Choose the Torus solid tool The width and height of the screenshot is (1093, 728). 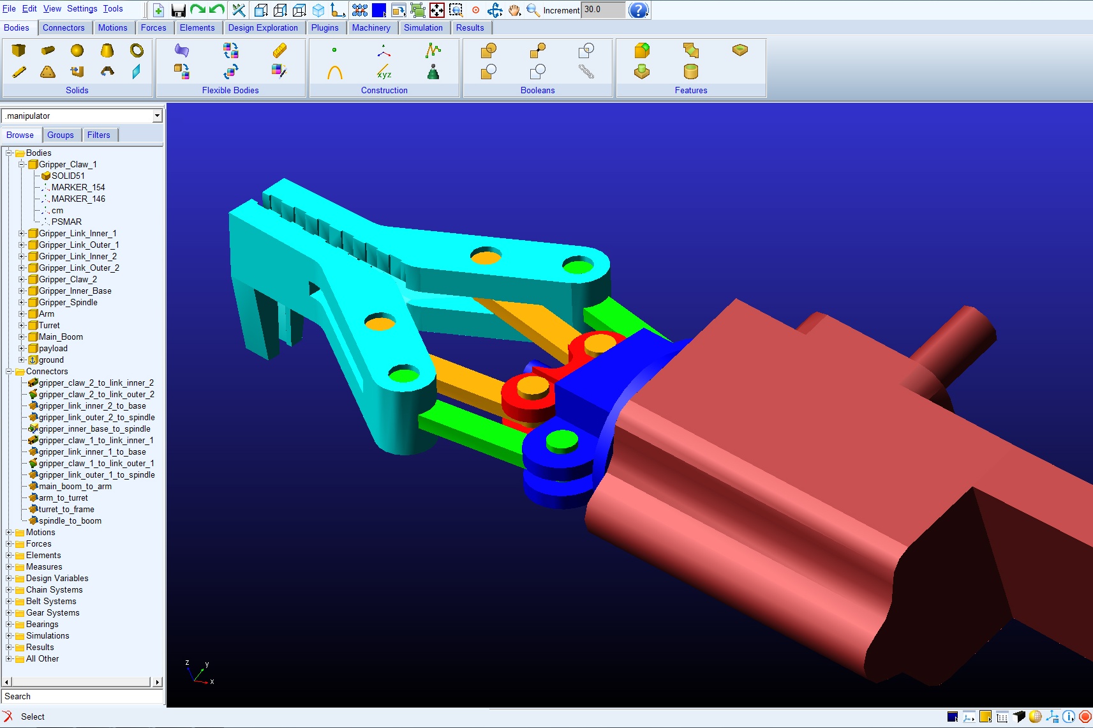[x=137, y=50]
